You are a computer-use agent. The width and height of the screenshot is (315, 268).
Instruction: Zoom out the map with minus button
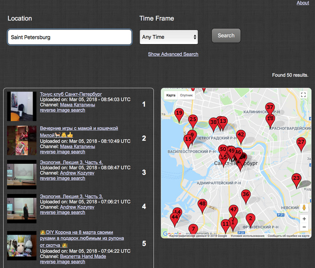(x=304, y=227)
